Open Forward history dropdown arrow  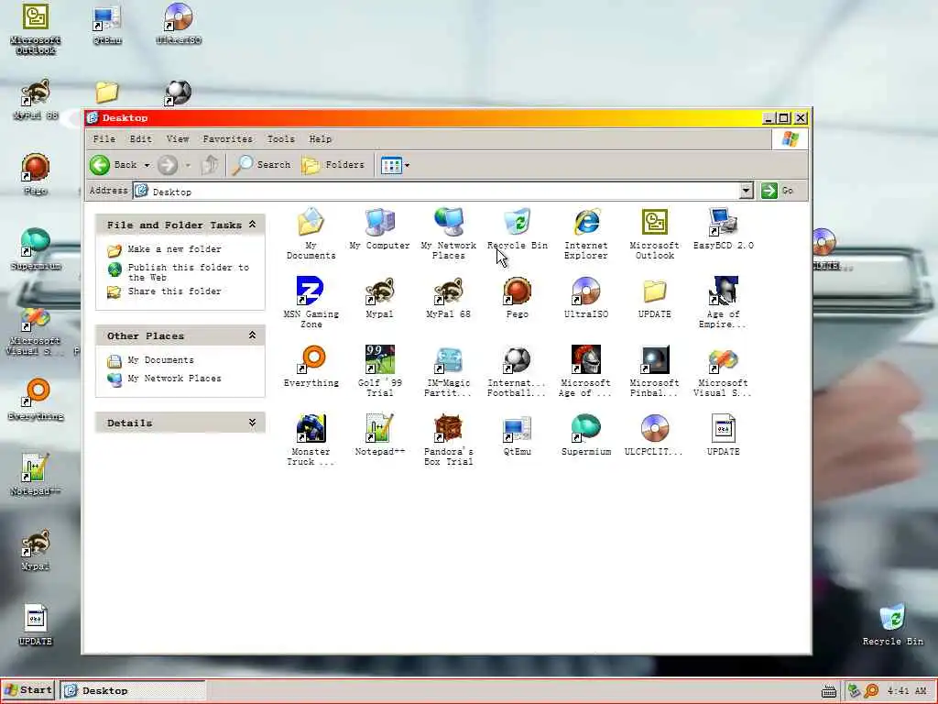point(188,165)
